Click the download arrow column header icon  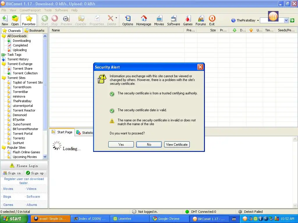(234, 30)
